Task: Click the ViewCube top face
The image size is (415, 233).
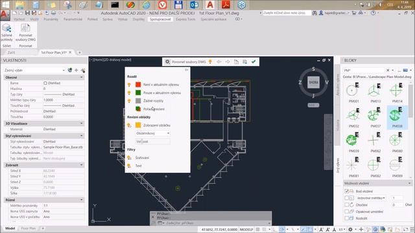Action: [313, 82]
